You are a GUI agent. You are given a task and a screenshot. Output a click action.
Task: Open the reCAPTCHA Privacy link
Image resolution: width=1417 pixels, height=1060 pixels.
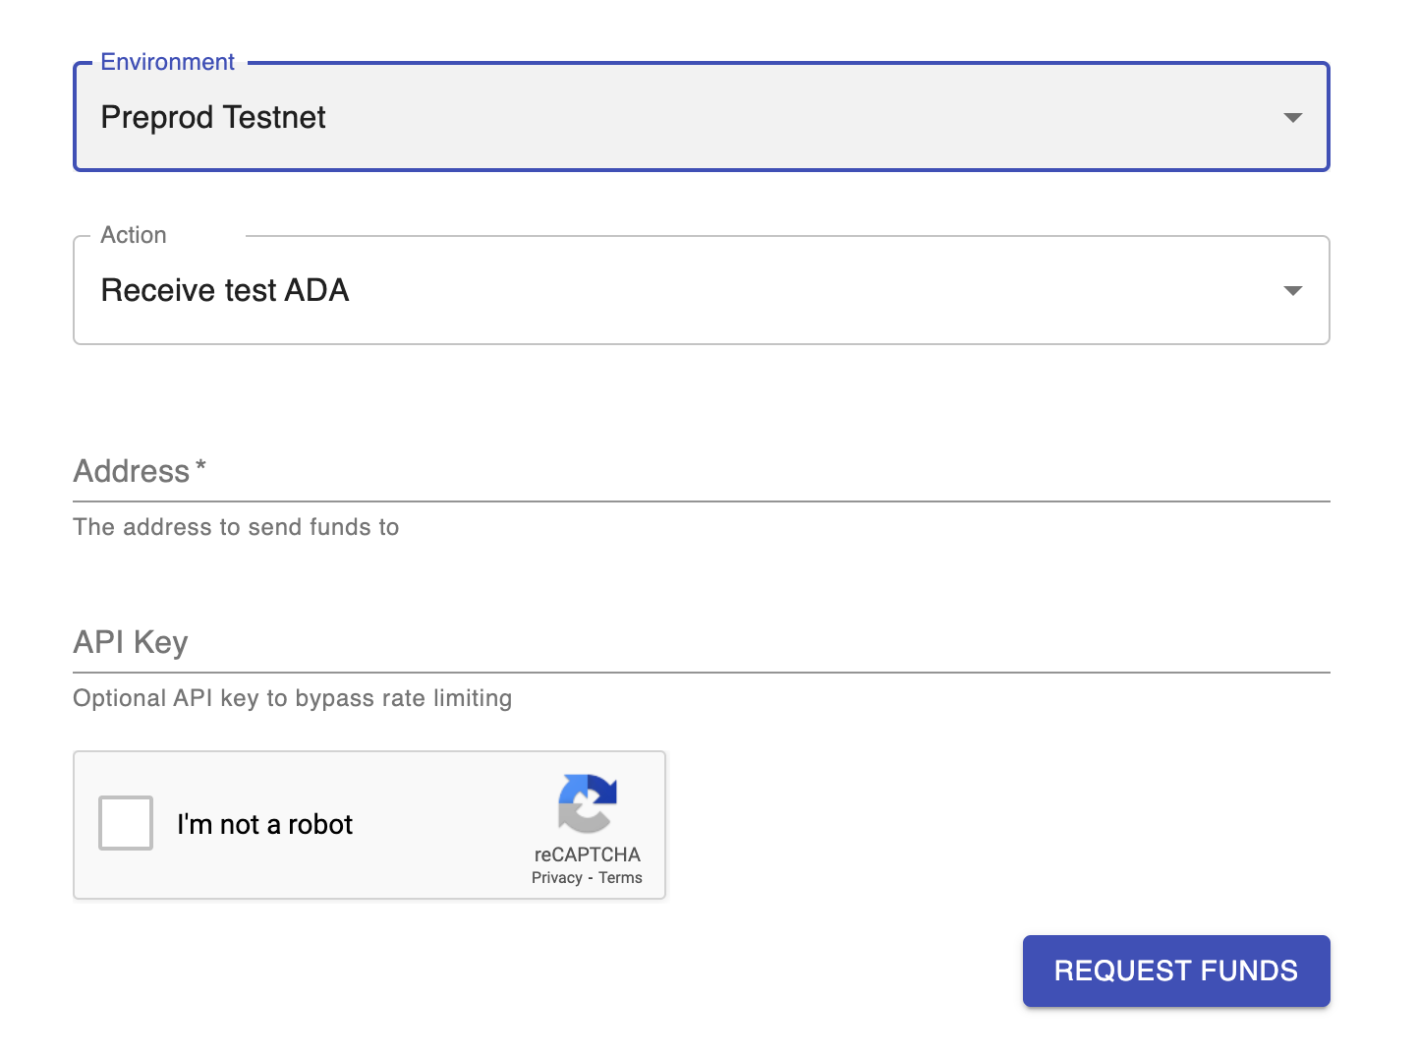click(557, 878)
